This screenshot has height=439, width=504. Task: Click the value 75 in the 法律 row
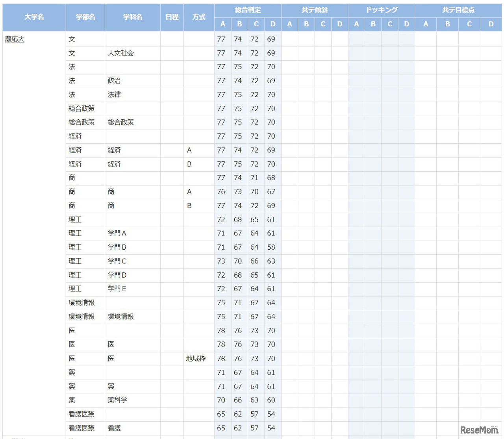(x=238, y=95)
